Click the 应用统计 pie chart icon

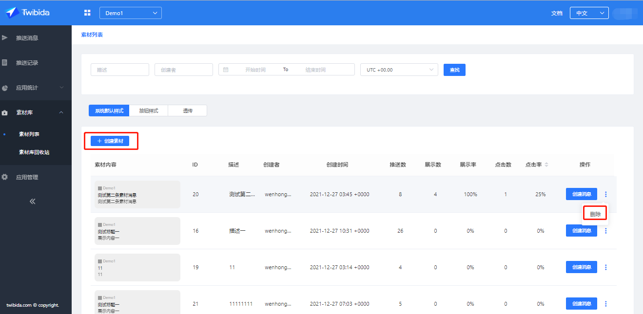5,88
